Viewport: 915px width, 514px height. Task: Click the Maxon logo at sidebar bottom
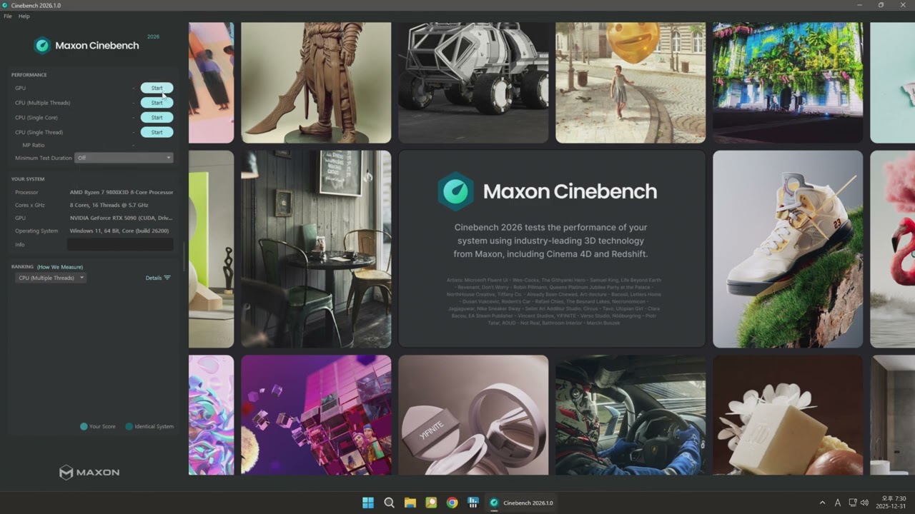click(89, 472)
